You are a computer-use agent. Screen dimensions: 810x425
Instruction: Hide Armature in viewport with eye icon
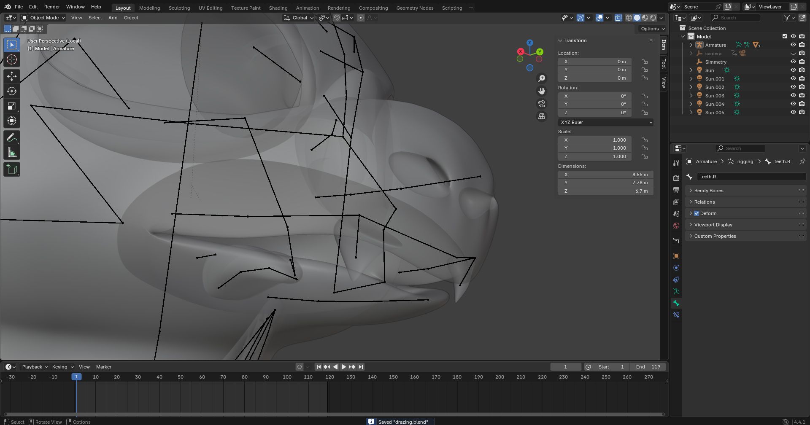coord(793,45)
